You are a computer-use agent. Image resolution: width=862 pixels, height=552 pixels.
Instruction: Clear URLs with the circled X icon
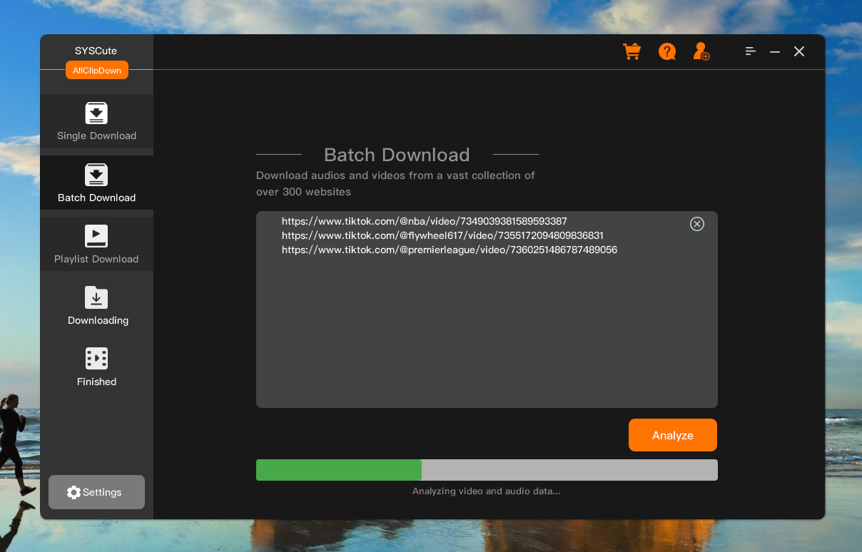(x=697, y=224)
